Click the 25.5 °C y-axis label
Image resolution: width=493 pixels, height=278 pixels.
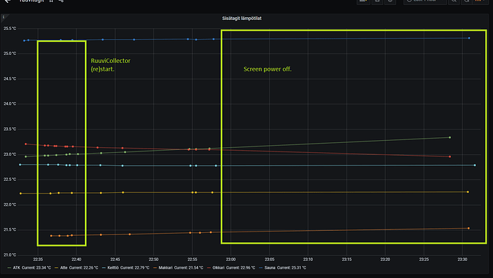(x=9, y=29)
